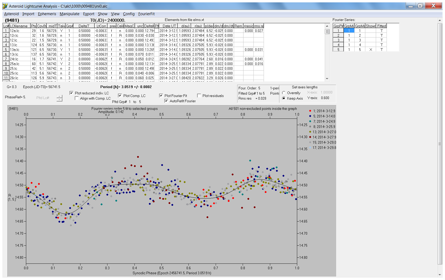445x280 pixels.
Task: Select lightcurve file 25a.lc row
Action: pos(133,64)
